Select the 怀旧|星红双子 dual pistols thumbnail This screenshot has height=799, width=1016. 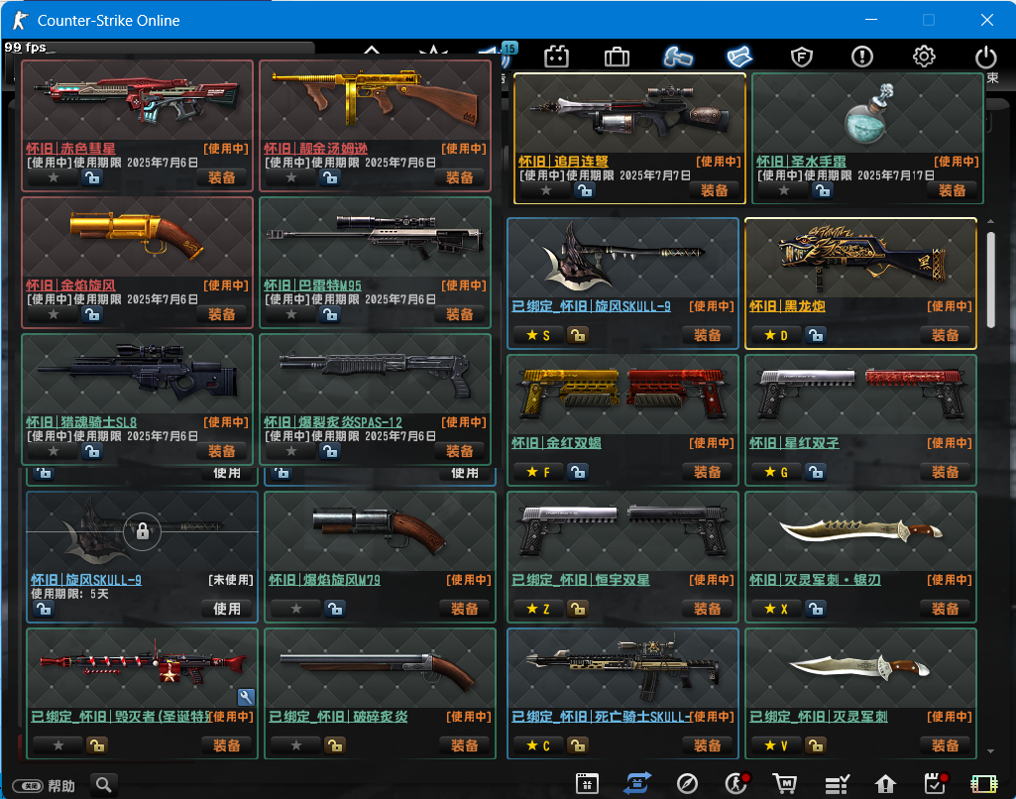860,395
